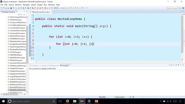Click the Open Type toolbar icon
Screen dimensions: 185x104
click(45, 8)
